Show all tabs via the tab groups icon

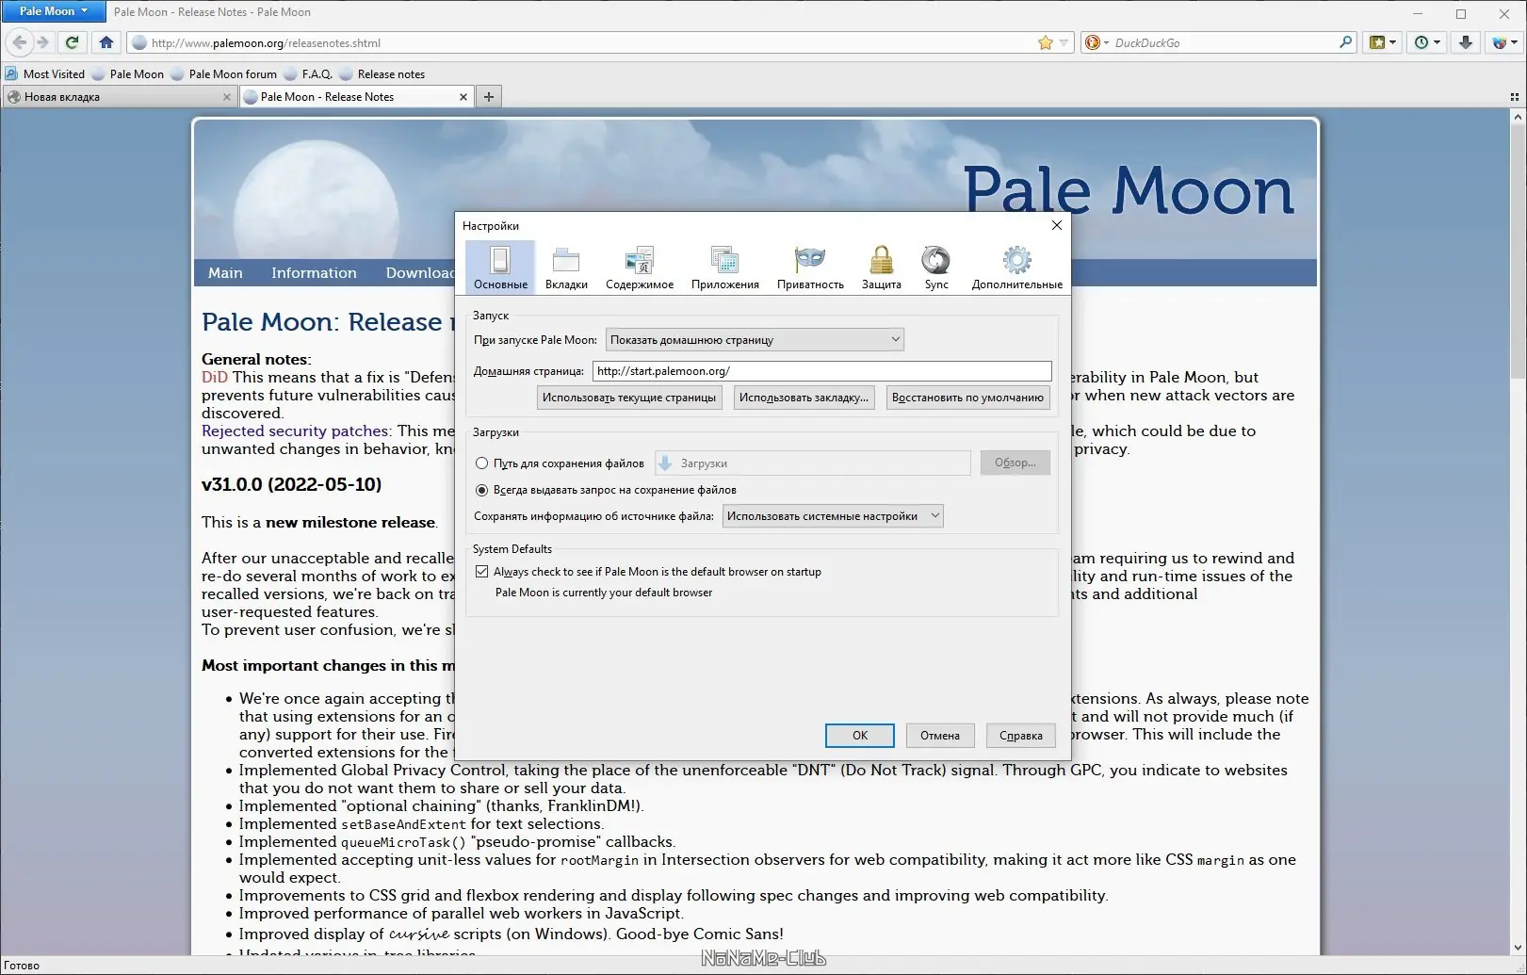(1515, 97)
